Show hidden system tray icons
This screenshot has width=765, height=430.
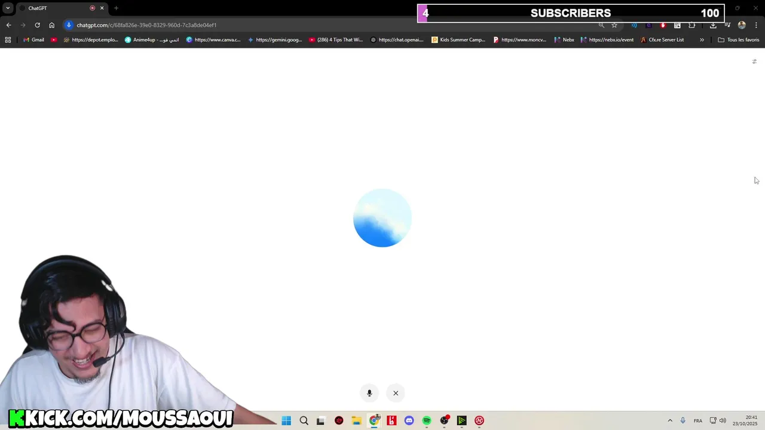tap(670, 420)
